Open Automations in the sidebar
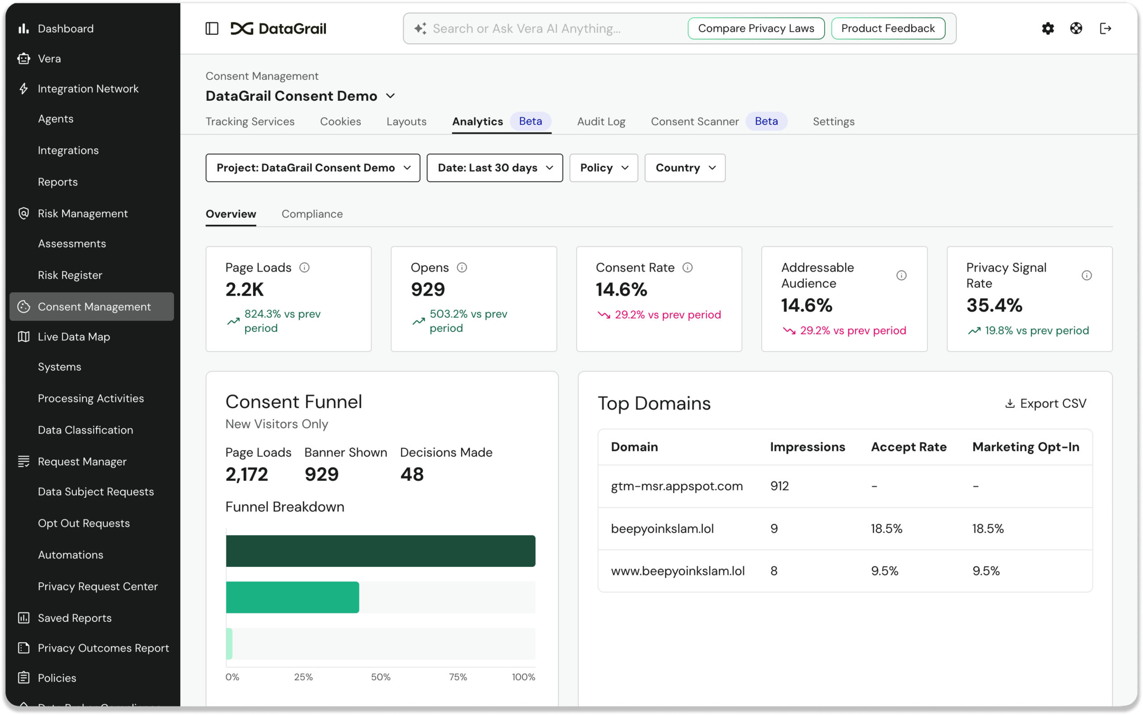 (x=71, y=555)
